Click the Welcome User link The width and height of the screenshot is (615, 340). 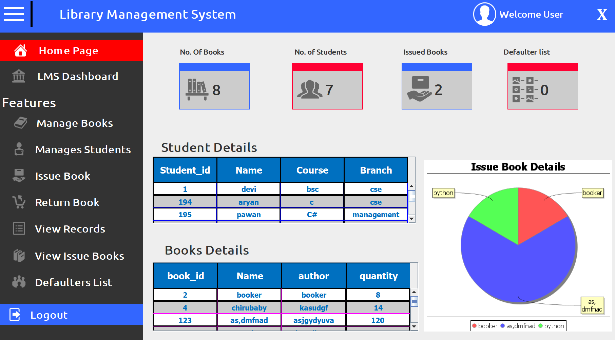532,14
